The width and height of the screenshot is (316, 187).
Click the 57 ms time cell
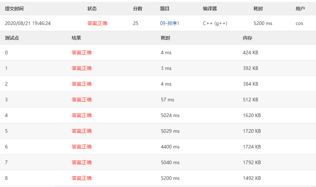coord(168,100)
